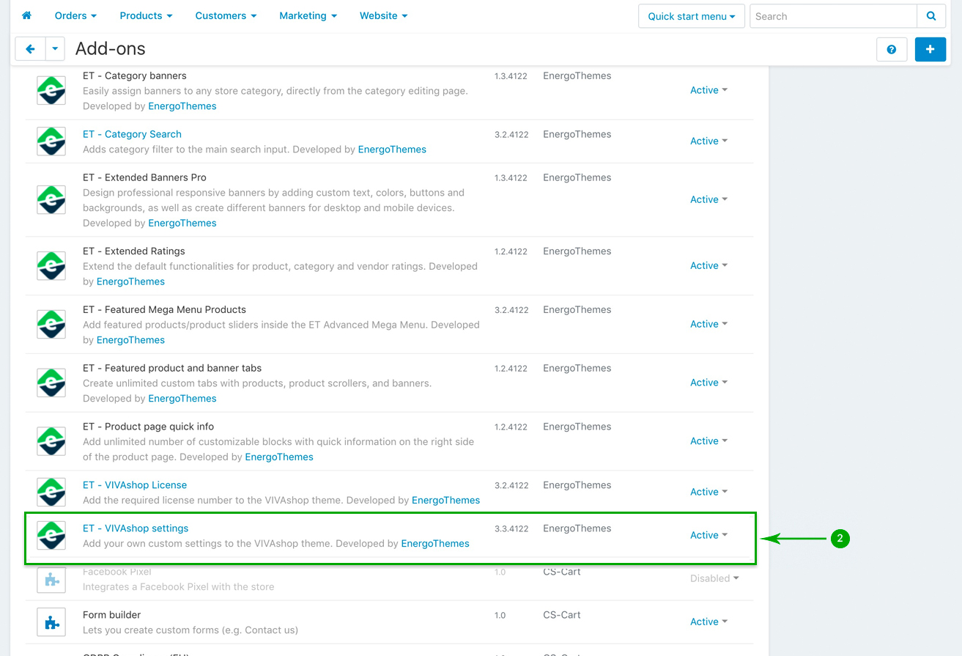Open the Orders menu
The image size is (962, 656).
pyautogui.click(x=75, y=15)
